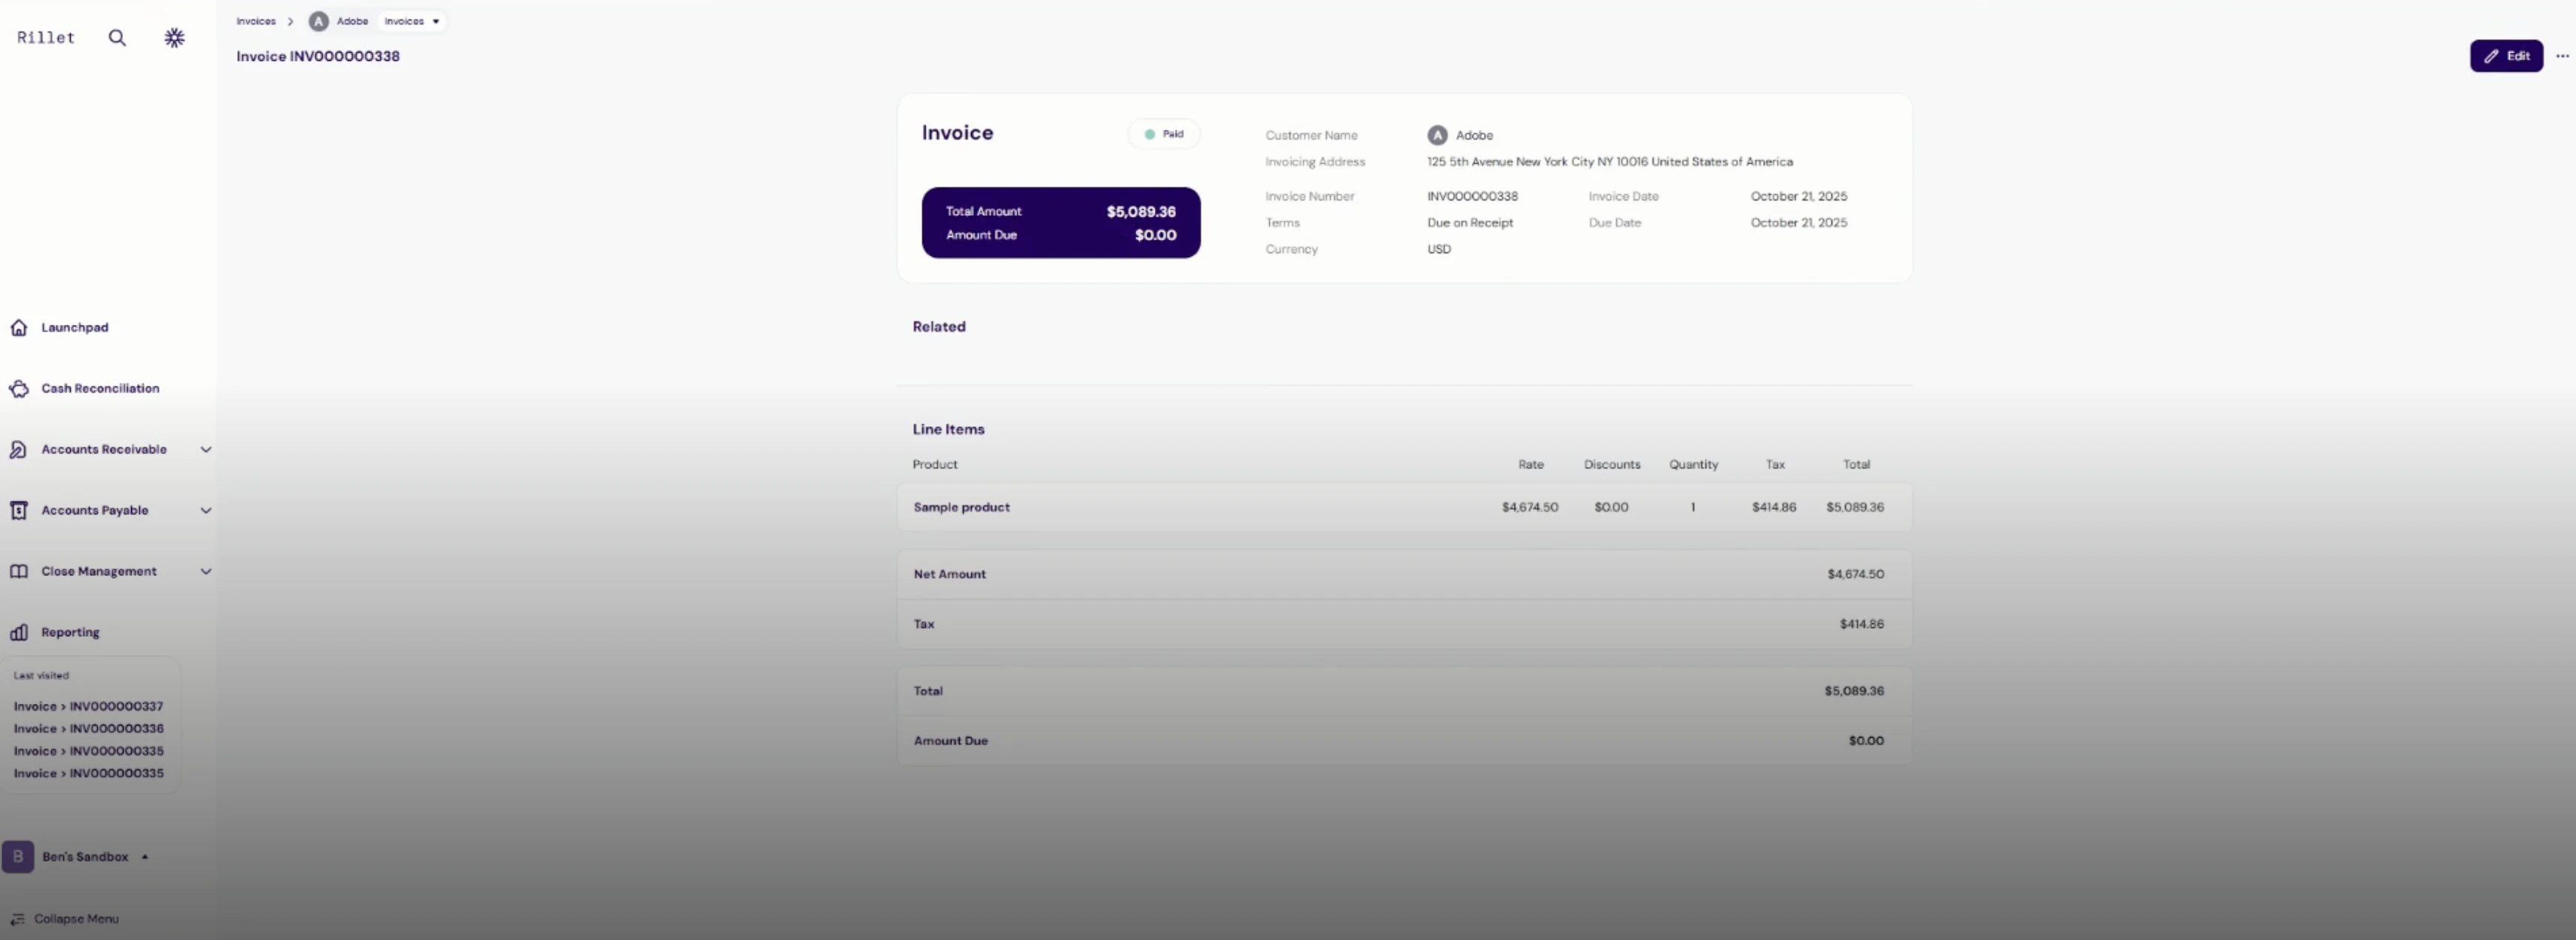Click the Amount Due summary row
The height and width of the screenshot is (940, 2576).
tap(1404, 741)
